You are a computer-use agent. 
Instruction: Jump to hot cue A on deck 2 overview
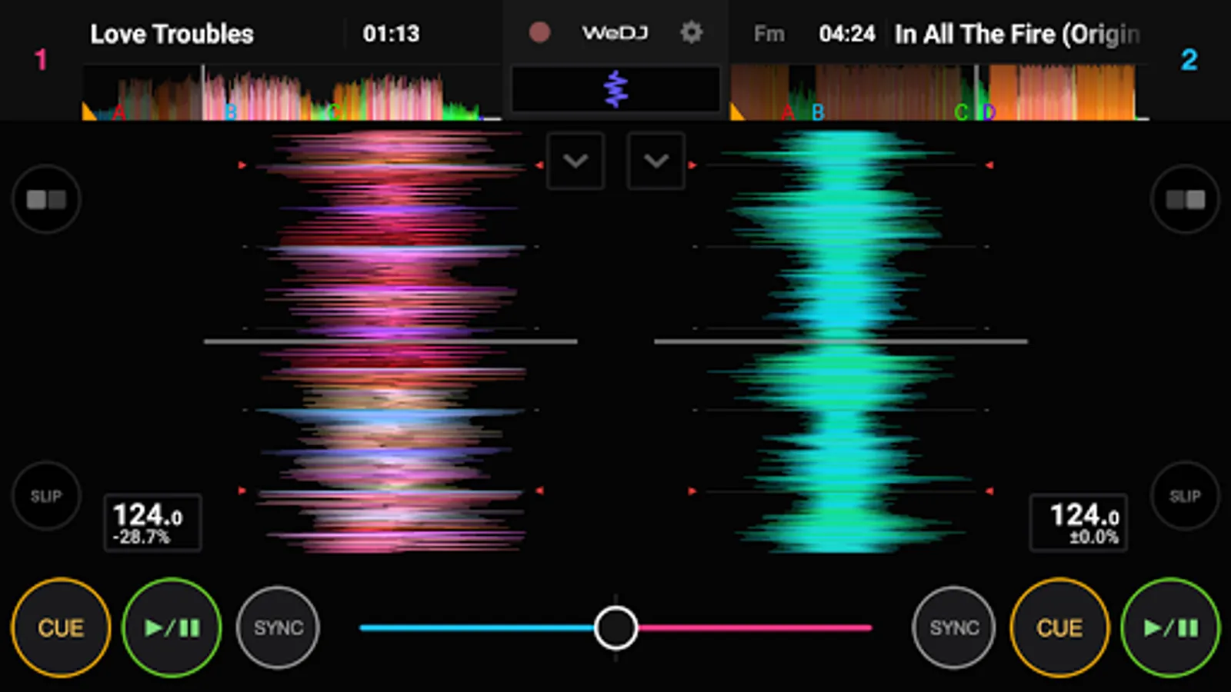[787, 112]
